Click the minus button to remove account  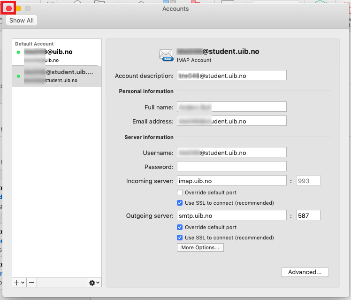pos(31,282)
